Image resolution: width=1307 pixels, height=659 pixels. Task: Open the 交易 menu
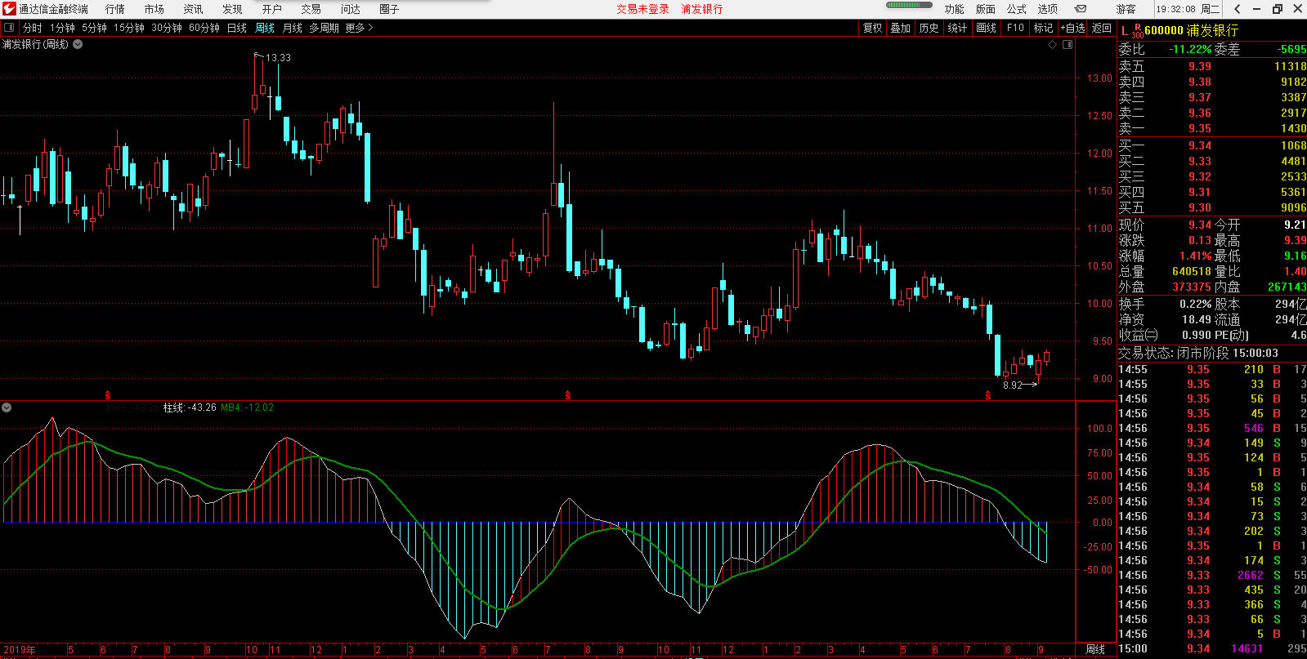311,9
